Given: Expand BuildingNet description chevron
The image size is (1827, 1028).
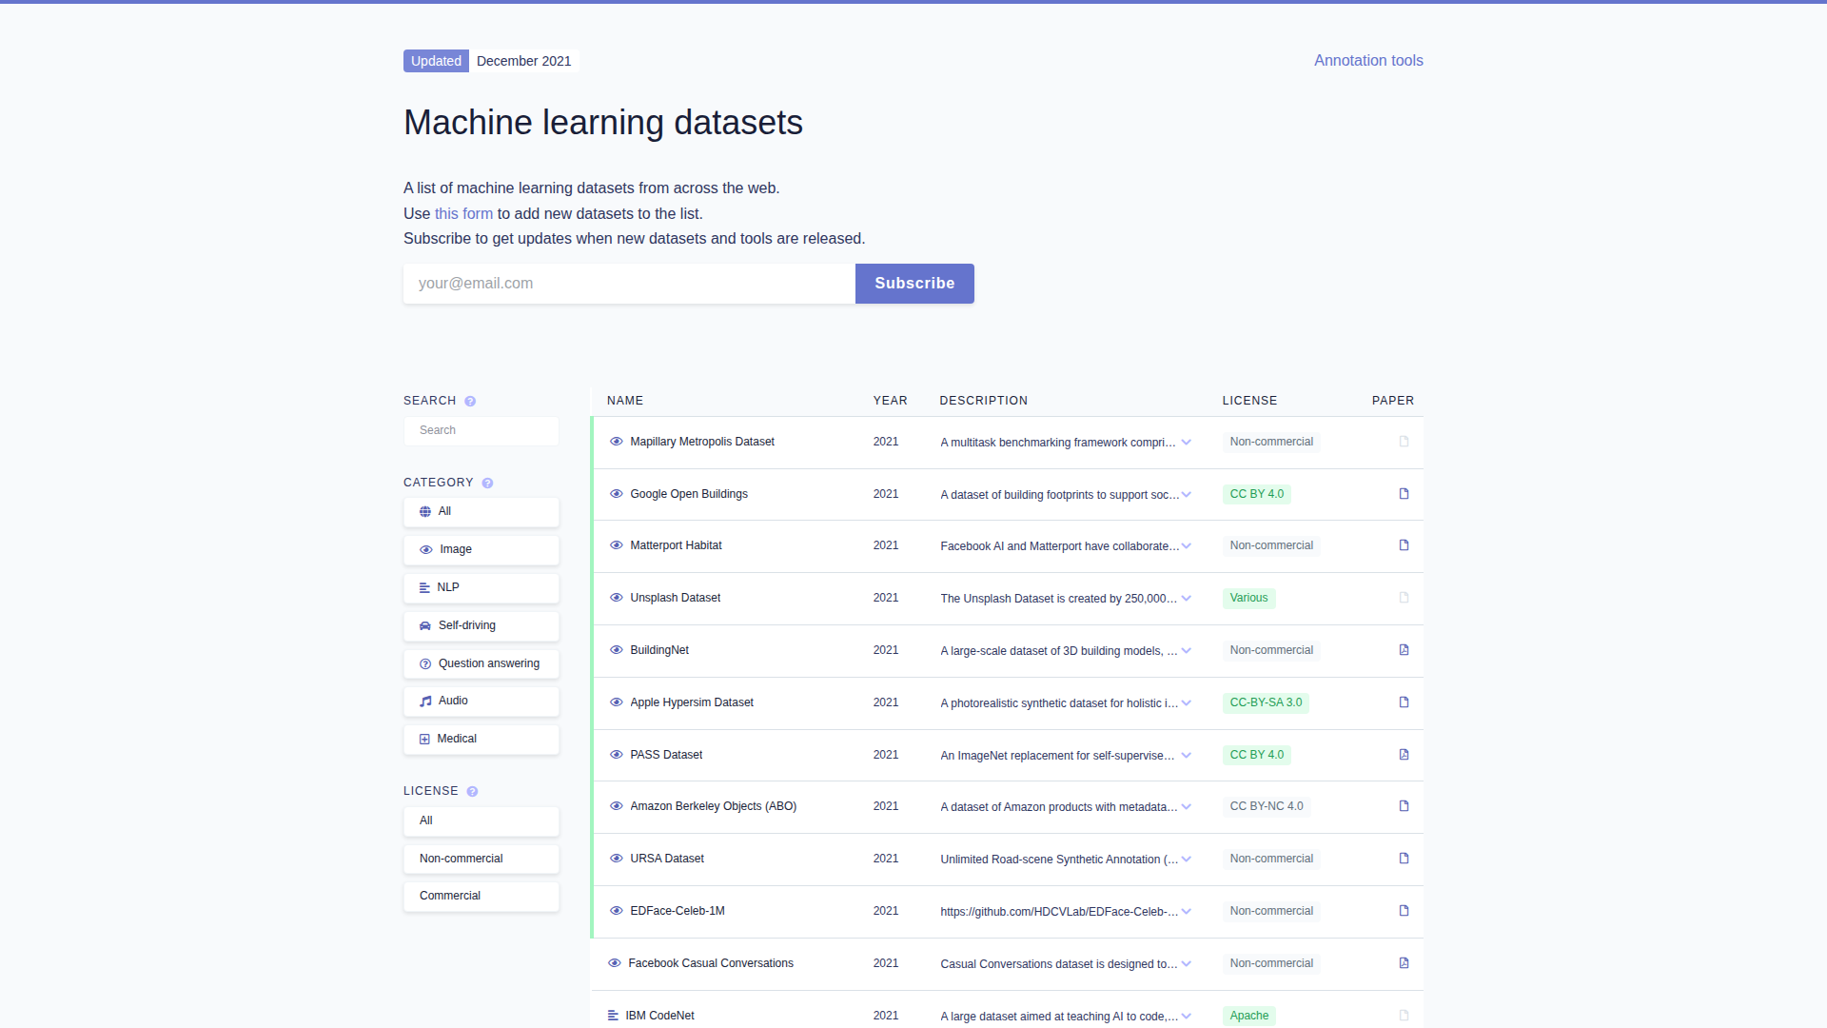Looking at the screenshot, I should [x=1187, y=650].
